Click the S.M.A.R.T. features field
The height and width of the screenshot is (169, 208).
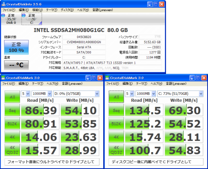112,68
